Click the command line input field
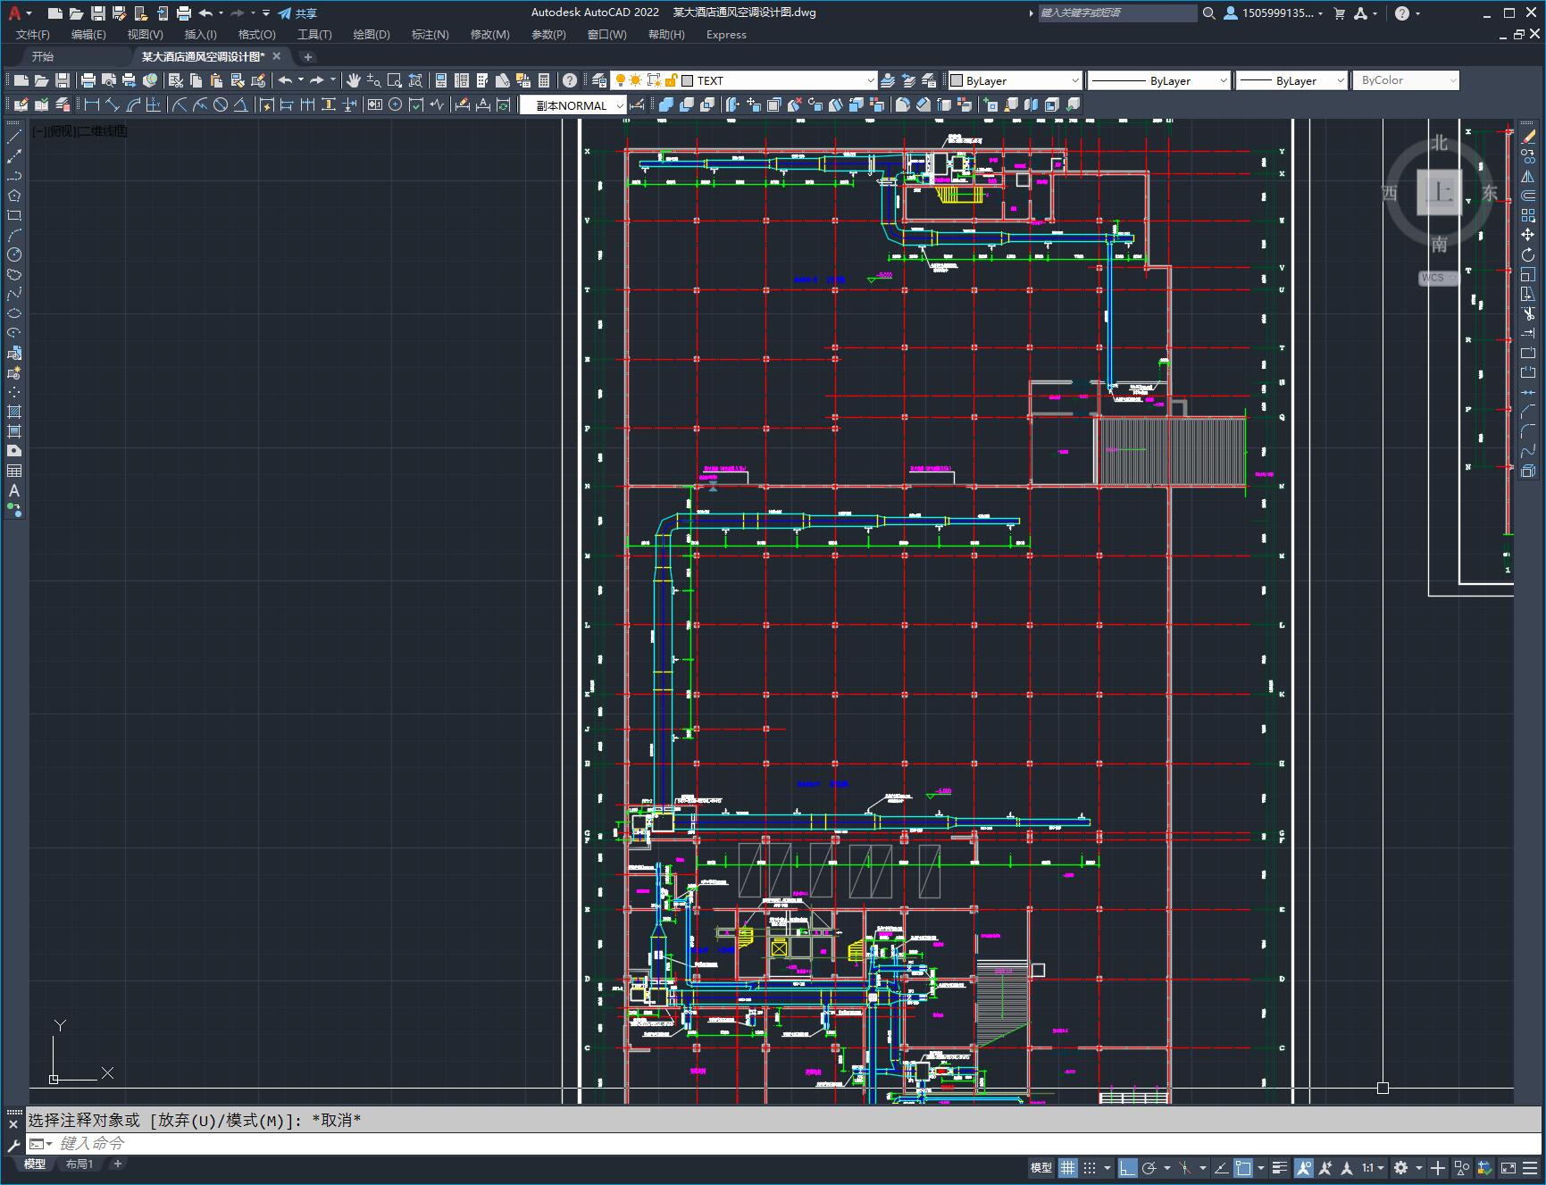1546x1185 pixels. [786, 1144]
